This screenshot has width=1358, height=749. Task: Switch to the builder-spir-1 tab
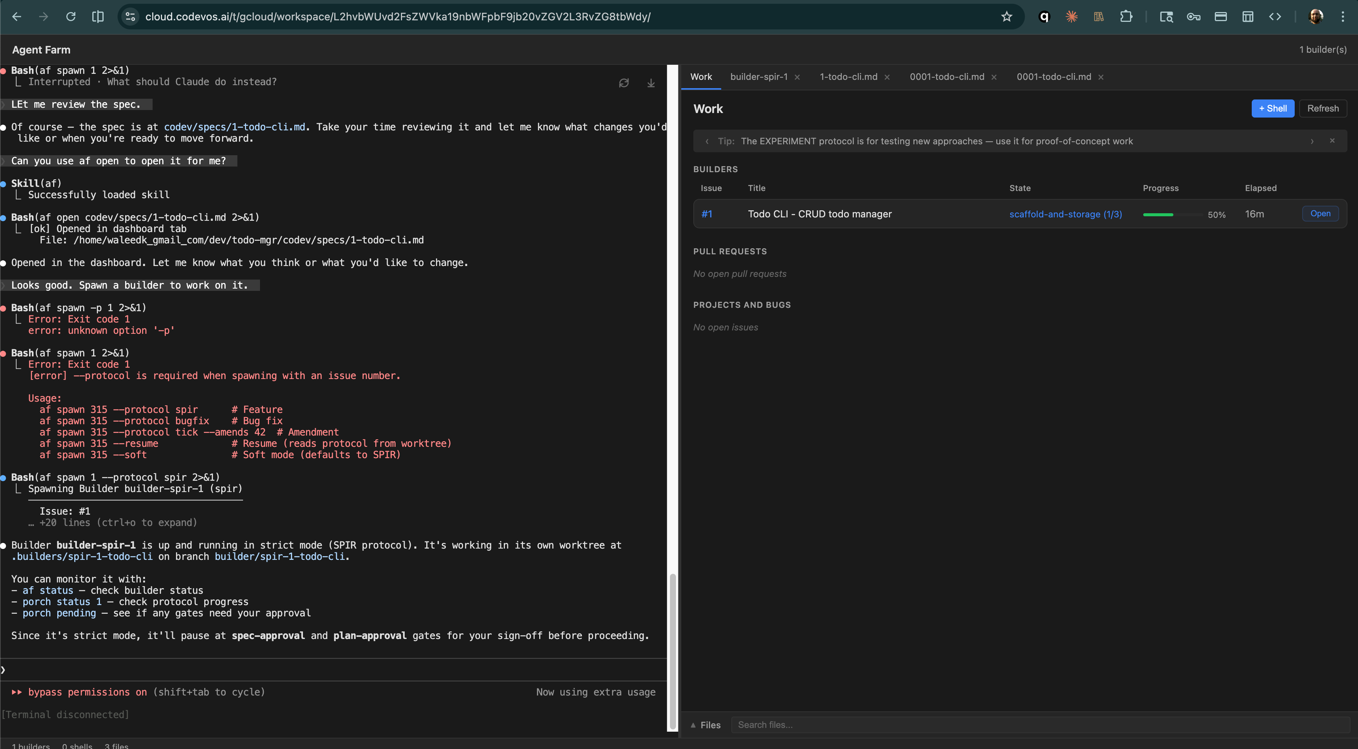(759, 77)
